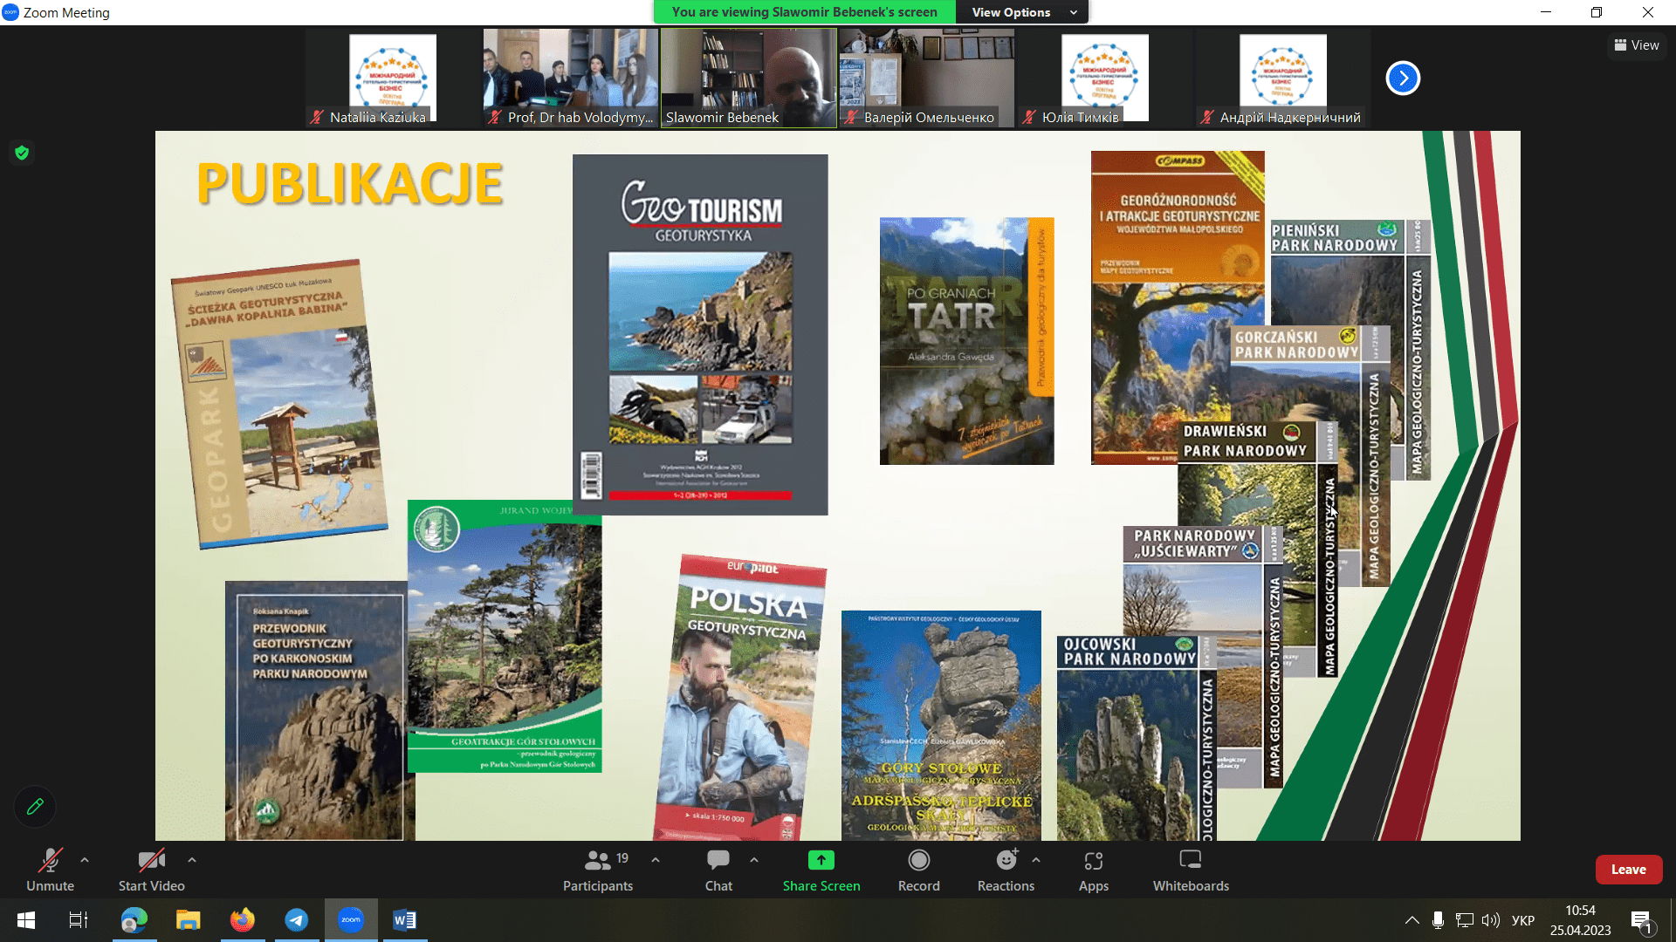Image resolution: width=1676 pixels, height=942 pixels.
Task: Expand audio options arrow beside Unmute
Action: coord(85,860)
